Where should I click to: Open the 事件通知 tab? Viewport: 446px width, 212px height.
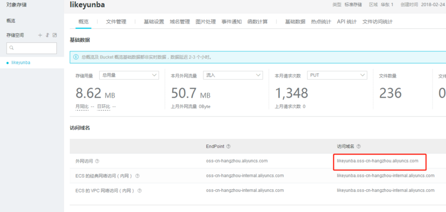[x=231, y=22]
